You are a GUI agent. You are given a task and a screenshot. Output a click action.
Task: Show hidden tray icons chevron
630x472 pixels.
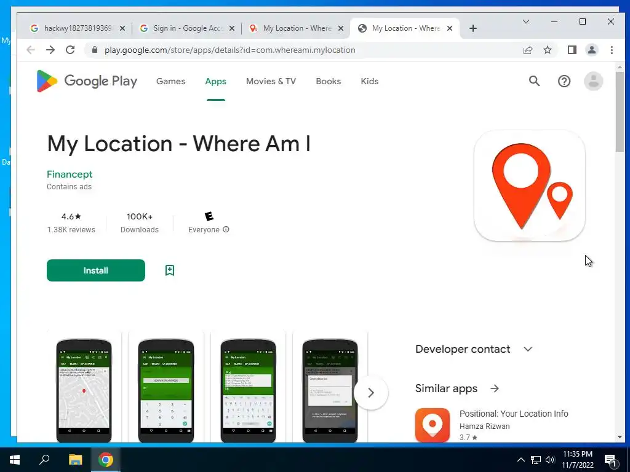click(x=520, y=460)
